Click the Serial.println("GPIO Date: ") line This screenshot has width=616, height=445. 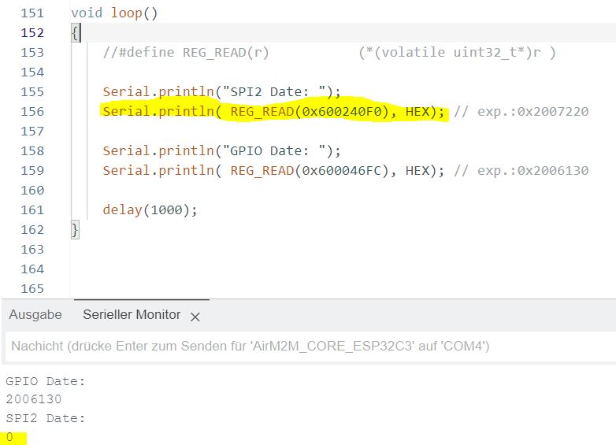click(221, 150)
